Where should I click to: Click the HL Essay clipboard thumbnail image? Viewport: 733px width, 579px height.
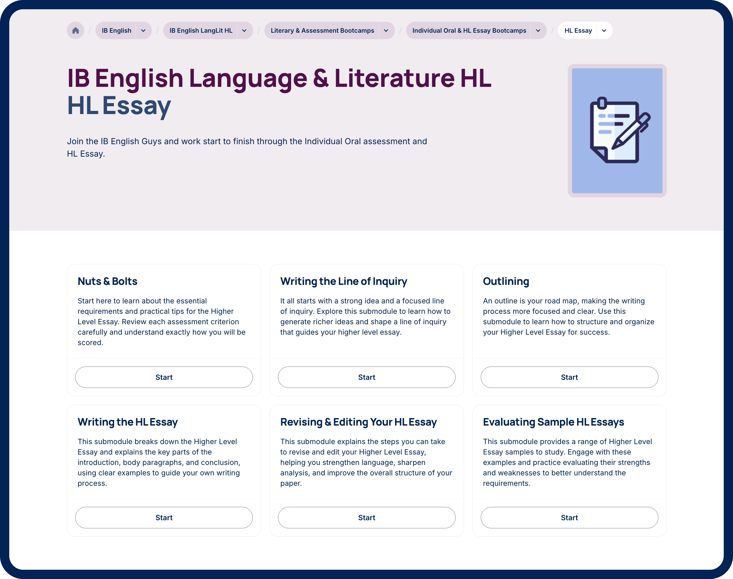click(617, 131)
